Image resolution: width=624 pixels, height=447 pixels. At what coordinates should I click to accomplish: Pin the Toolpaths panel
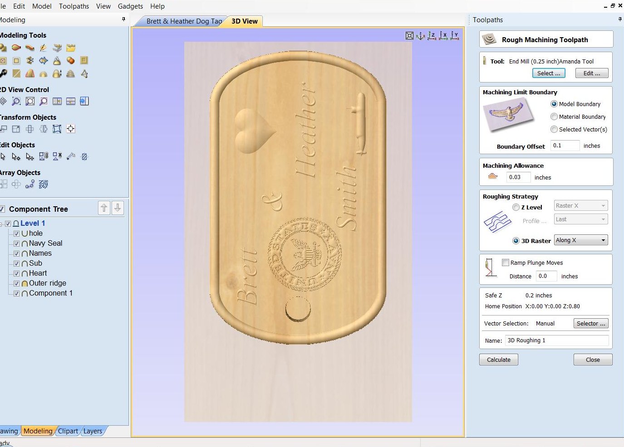point(620,19)
